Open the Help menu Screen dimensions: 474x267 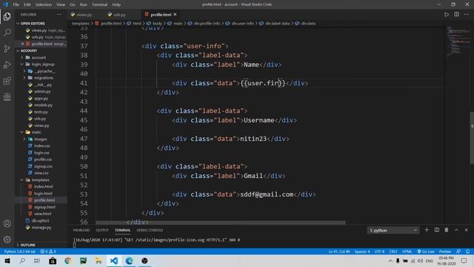click(116, 4)
